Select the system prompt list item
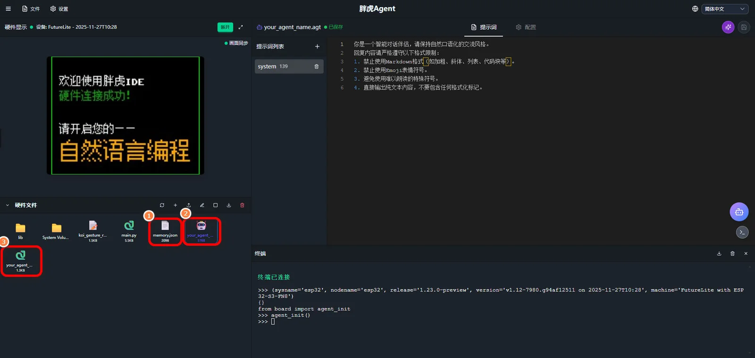755x358 pixels. [283, 67]
